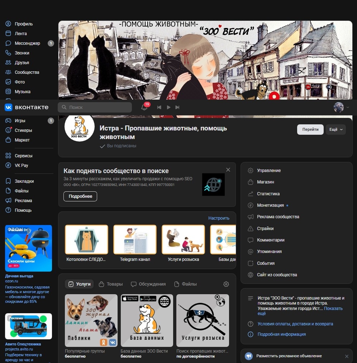The height and width of the screenshot is (363, 357).
Task: Open the community avatar ЗОО Вести
Action: point(80,126)
